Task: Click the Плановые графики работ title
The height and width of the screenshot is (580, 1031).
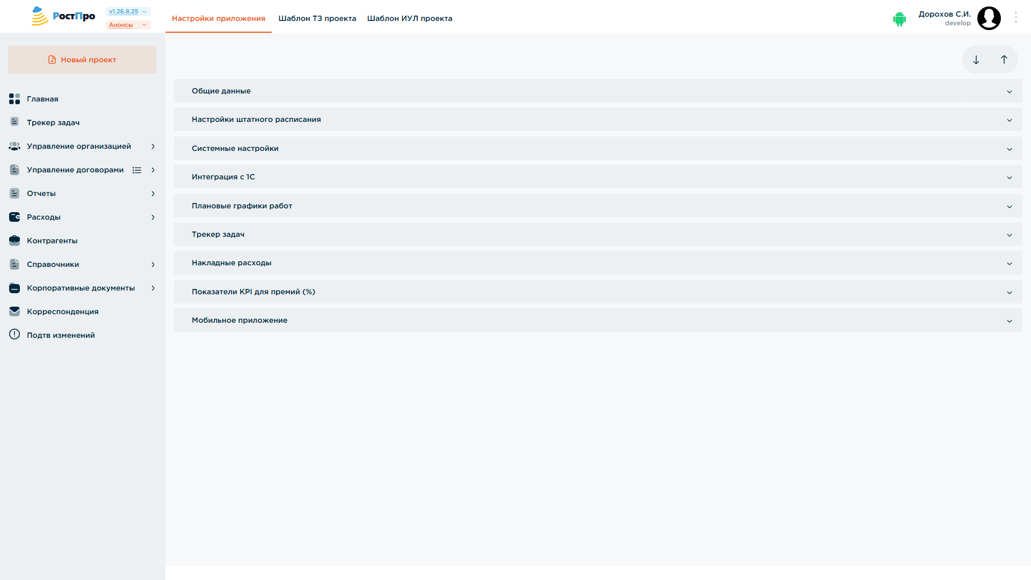Action: (x=242, y=206)
